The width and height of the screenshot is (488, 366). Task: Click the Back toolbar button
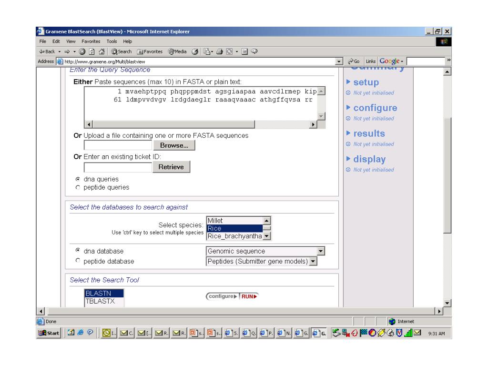point(47,51)
